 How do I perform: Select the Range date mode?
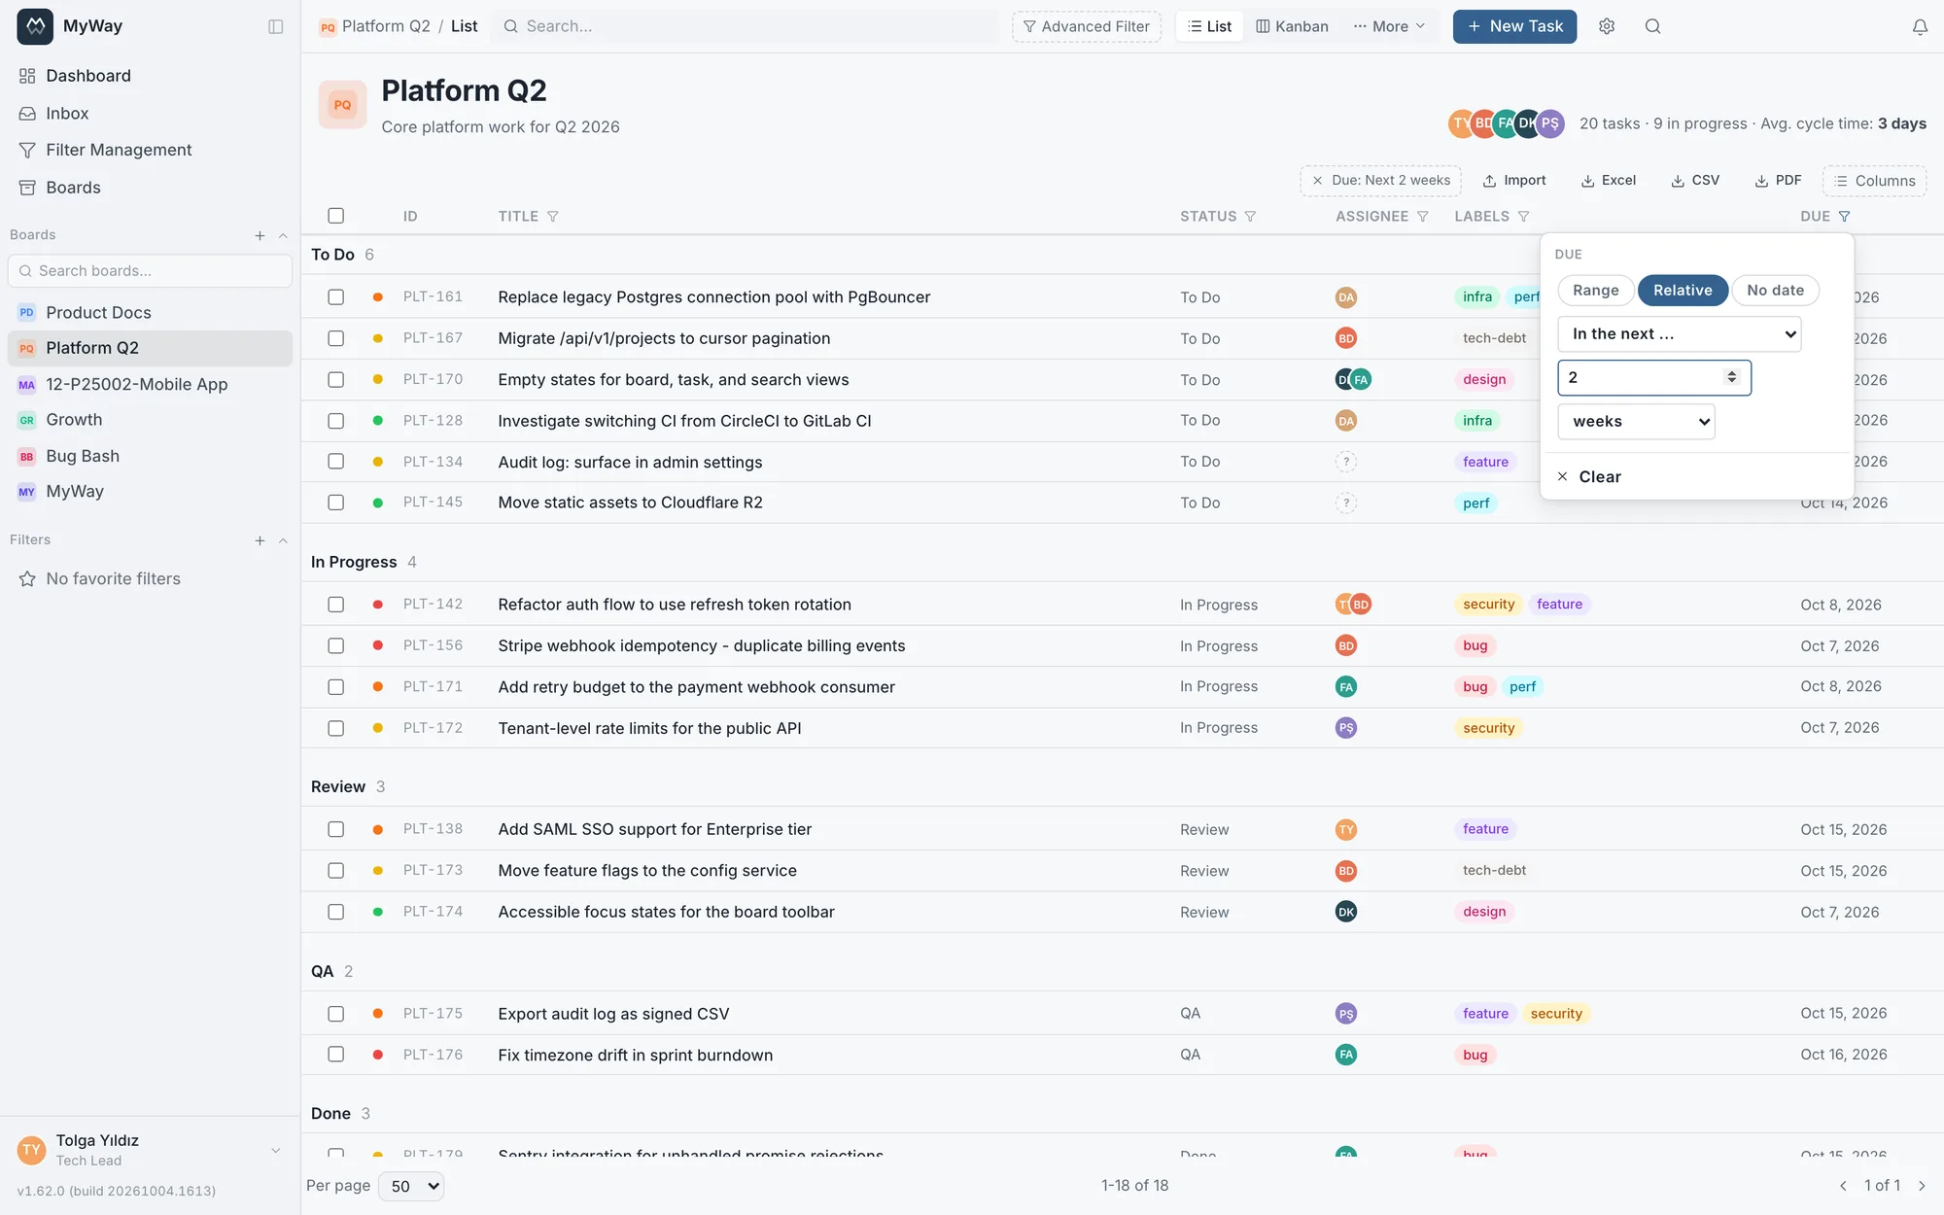pyautogui.click(x=1596, y=291)
